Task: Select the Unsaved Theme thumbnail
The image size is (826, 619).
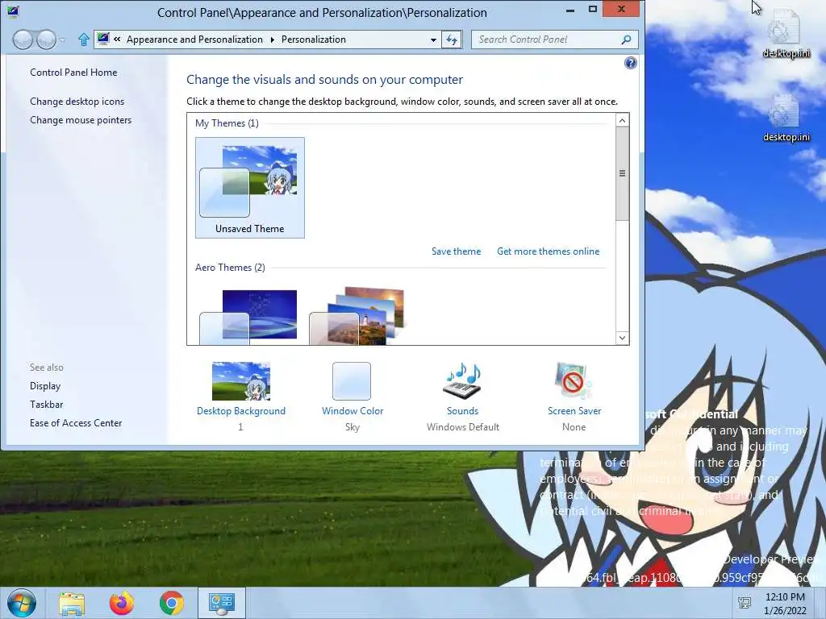Action: tap(250, 187)
